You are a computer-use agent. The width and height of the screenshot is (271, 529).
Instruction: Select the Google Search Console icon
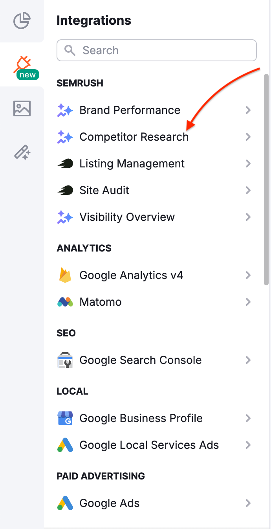coord(65,360)
